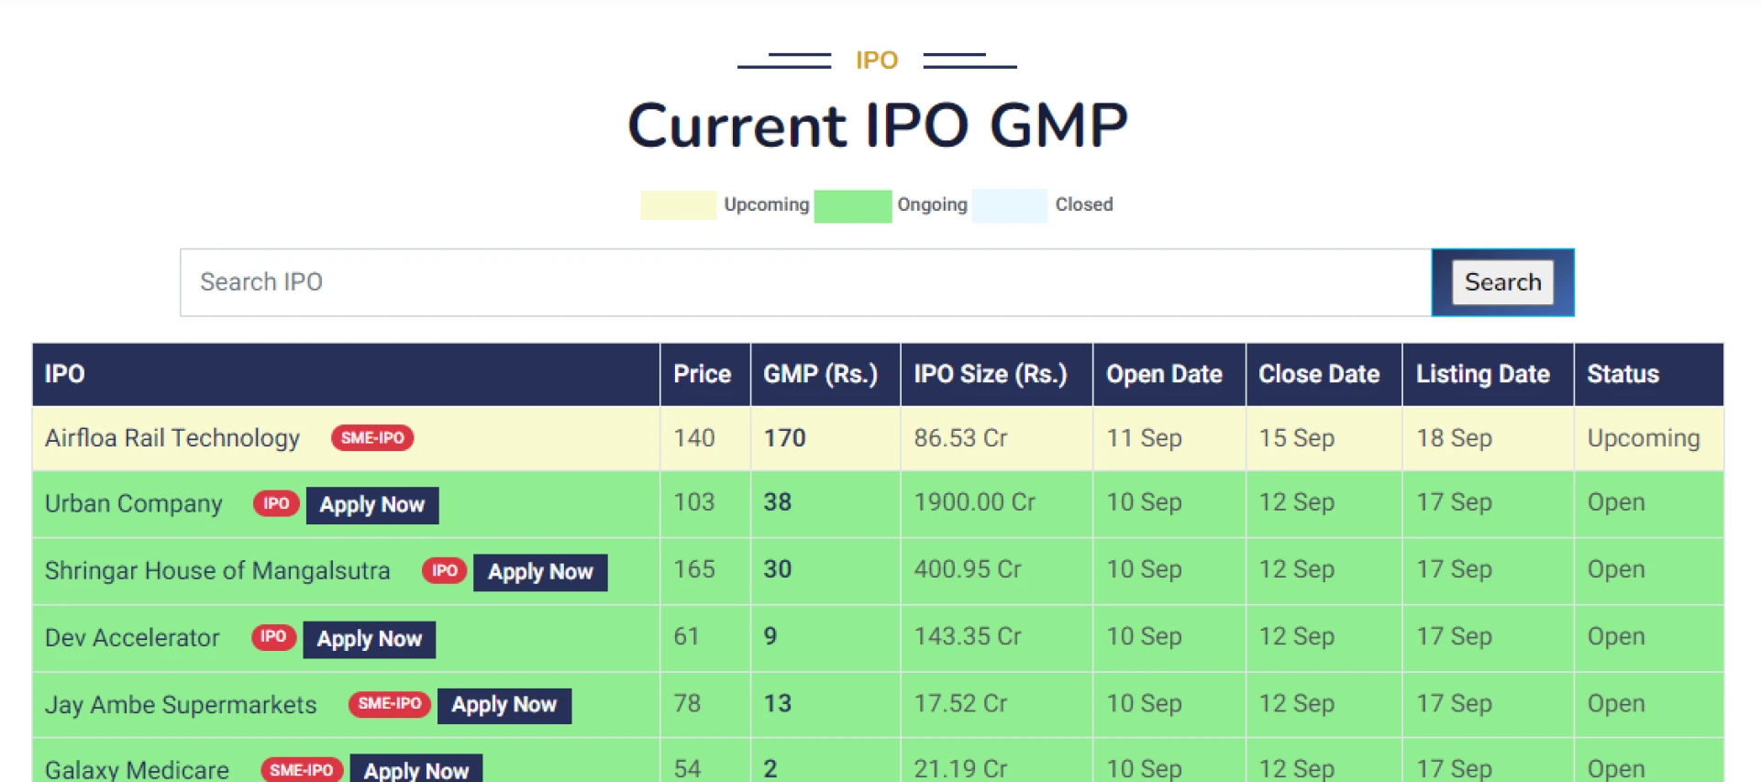Click the IPO badge next to Dev Accelerator
The height and width of the screenshot is (782, 1761).
coord(272,637)
